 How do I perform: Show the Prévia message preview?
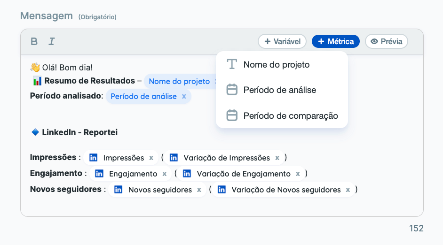387,41
